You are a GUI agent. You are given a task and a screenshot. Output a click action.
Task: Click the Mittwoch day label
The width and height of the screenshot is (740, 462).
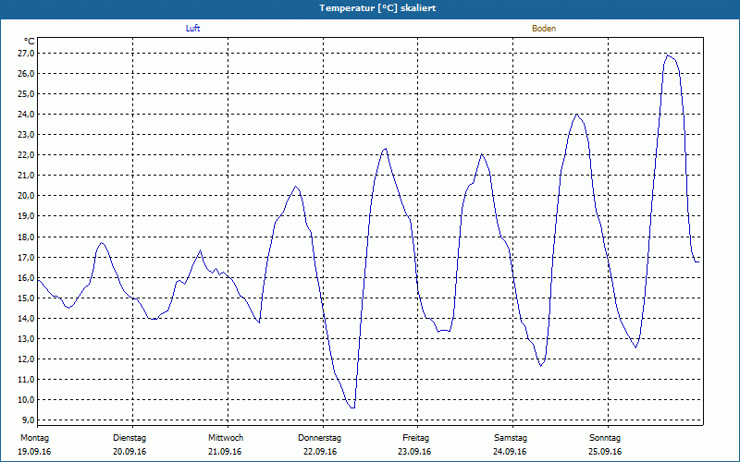226,438
